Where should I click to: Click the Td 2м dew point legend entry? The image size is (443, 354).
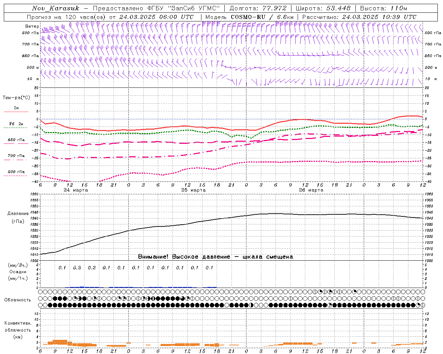[16, 124]
